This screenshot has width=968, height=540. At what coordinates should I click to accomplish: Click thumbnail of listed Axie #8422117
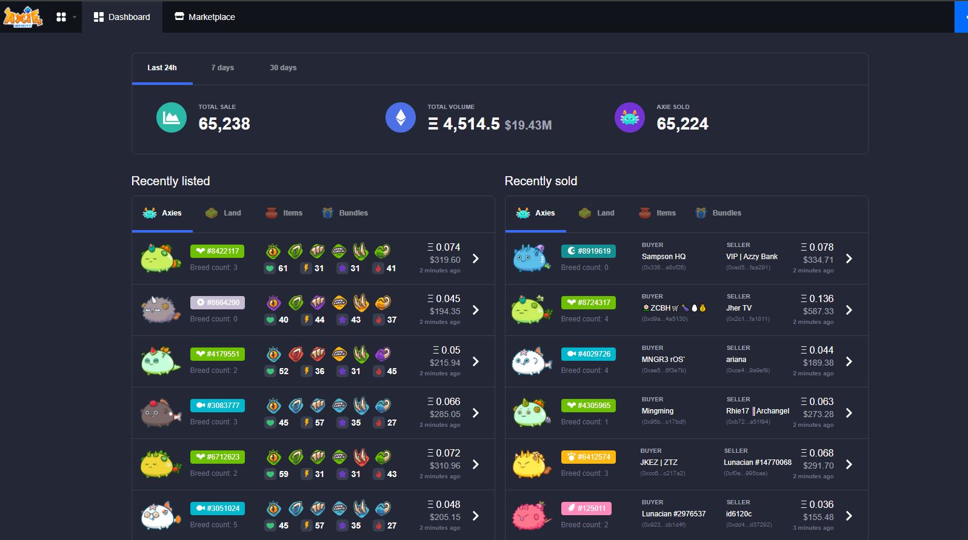161,258
